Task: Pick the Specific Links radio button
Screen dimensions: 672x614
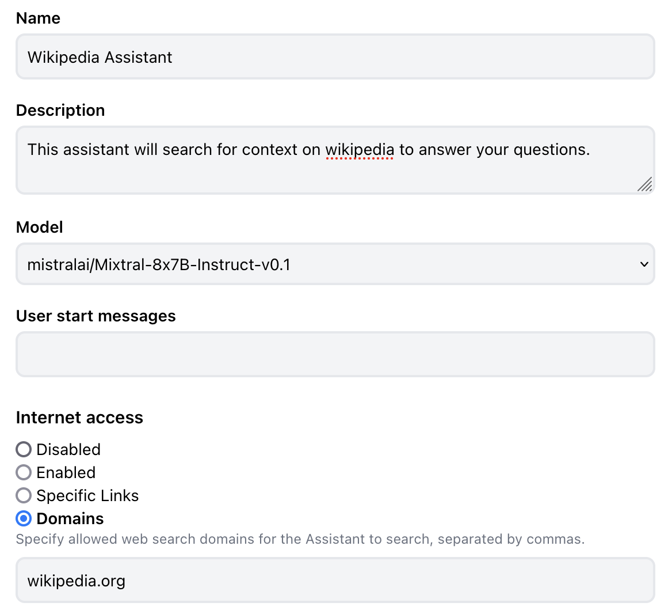Action: [x=24, y=495]
